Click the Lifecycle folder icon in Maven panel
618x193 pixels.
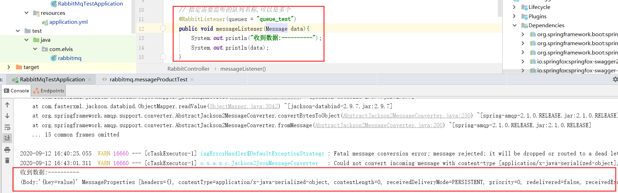click(524, 7)
